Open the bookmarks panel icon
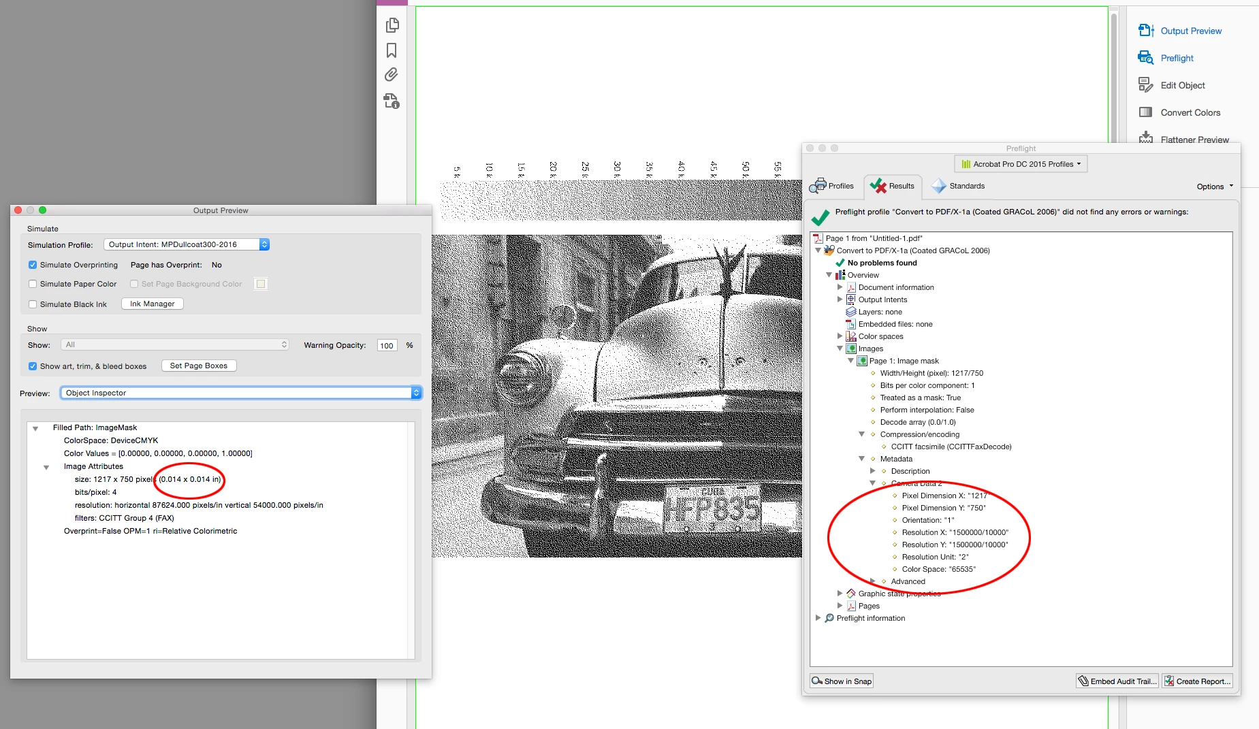 [x=392, y=50]
